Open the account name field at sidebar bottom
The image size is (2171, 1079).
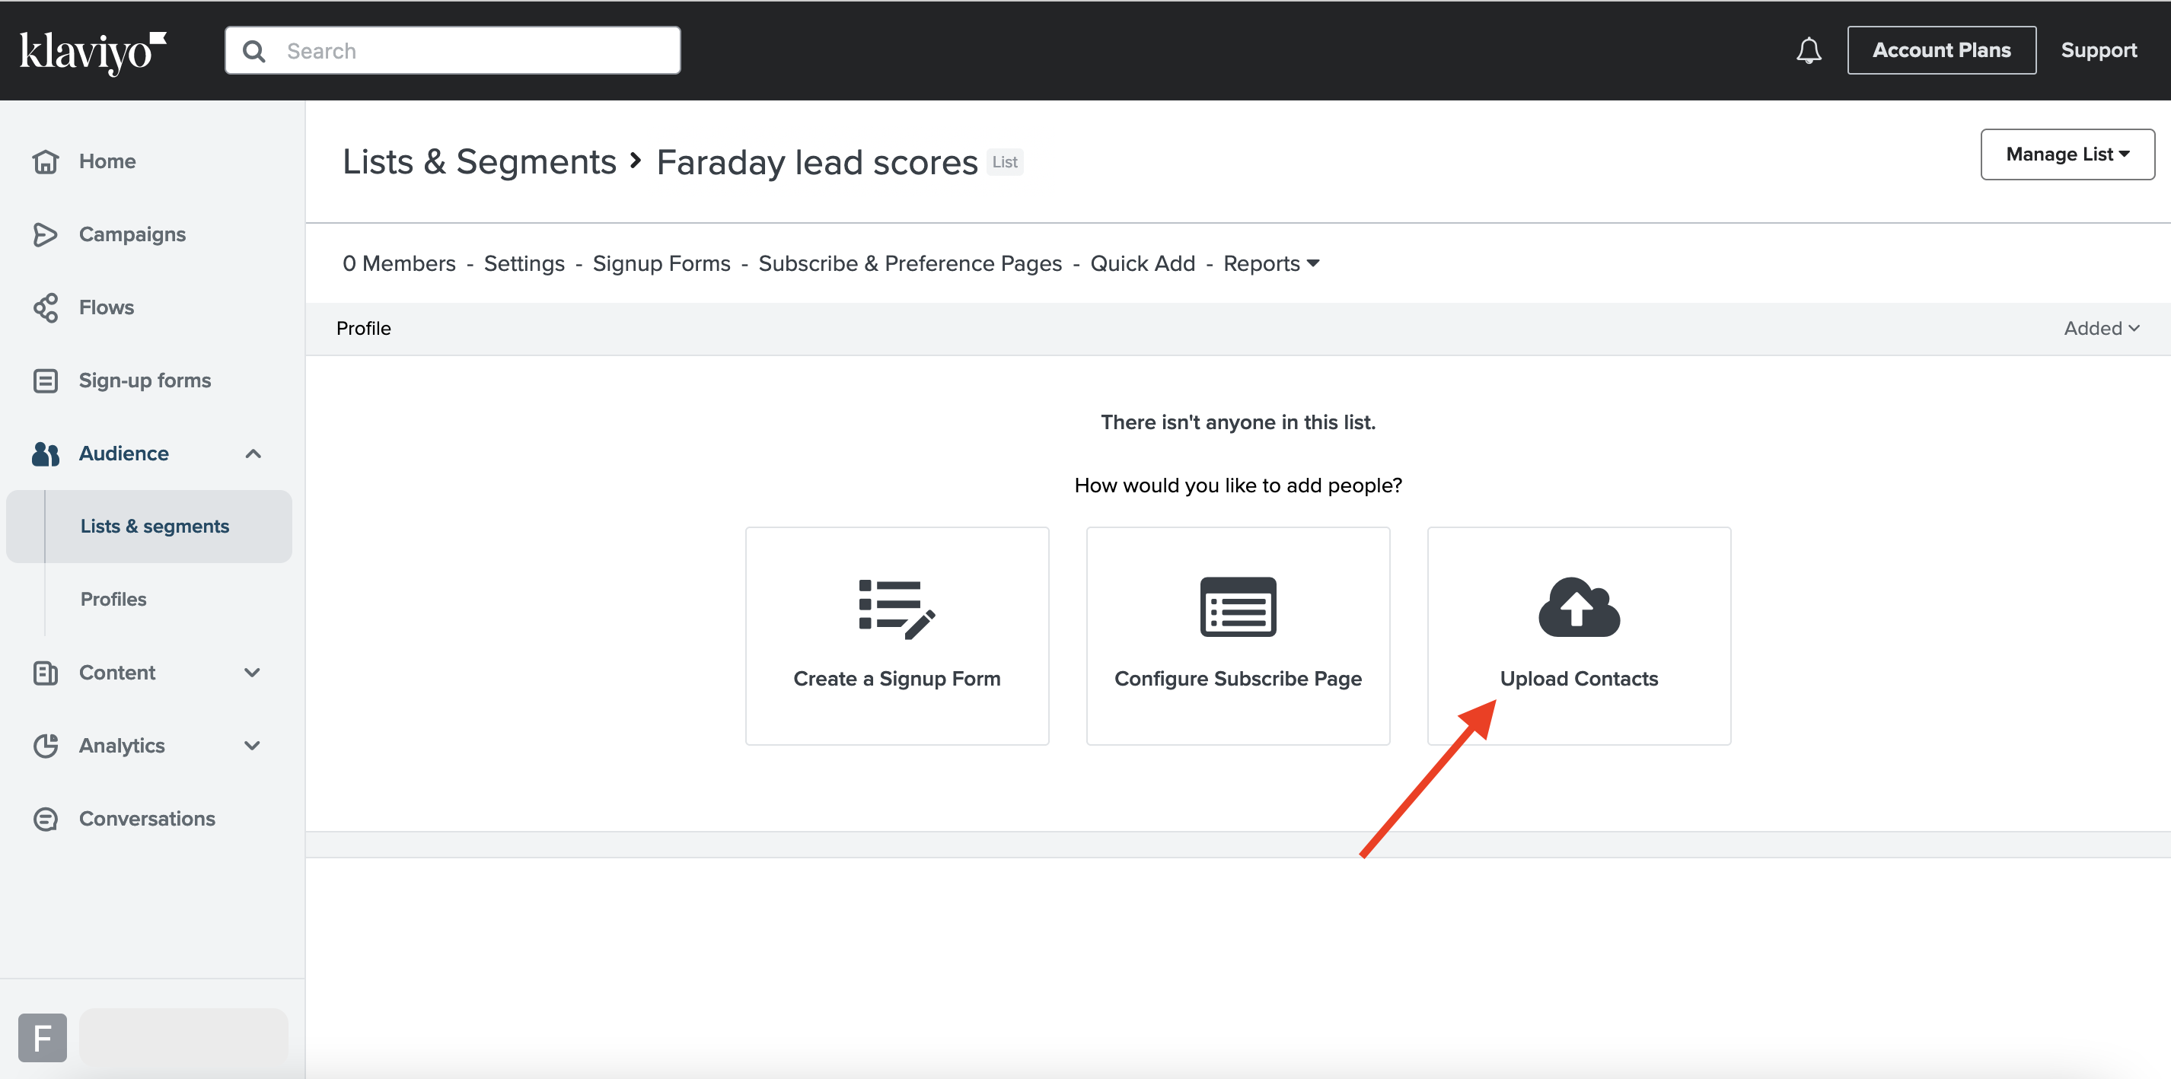point(183,1037)
